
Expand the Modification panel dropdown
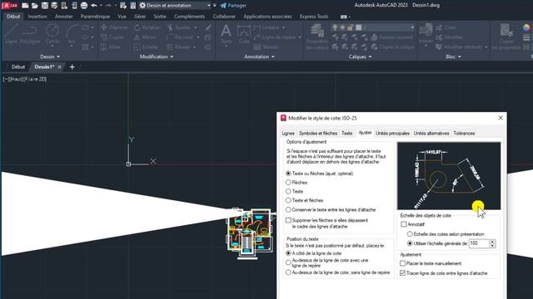click(157, 56)
